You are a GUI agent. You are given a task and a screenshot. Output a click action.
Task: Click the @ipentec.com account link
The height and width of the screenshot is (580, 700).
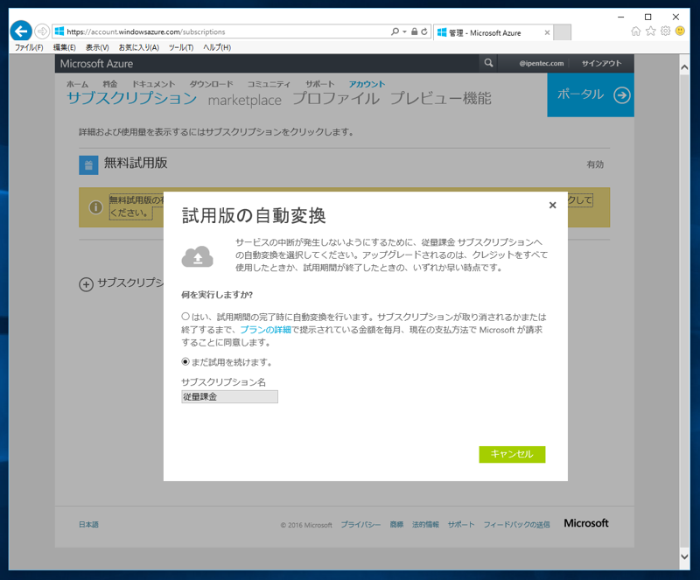(541, 63)
